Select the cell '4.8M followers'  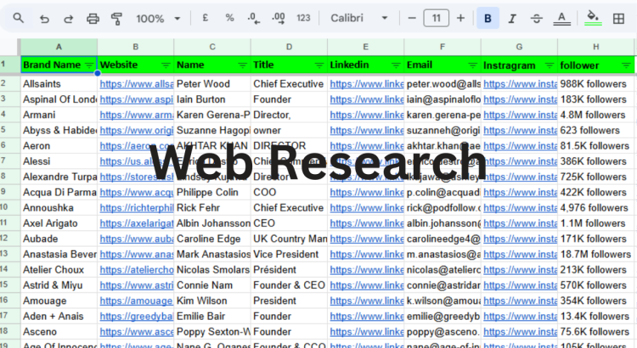(595, 115)
